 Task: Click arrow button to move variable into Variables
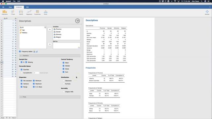[50, 29]
